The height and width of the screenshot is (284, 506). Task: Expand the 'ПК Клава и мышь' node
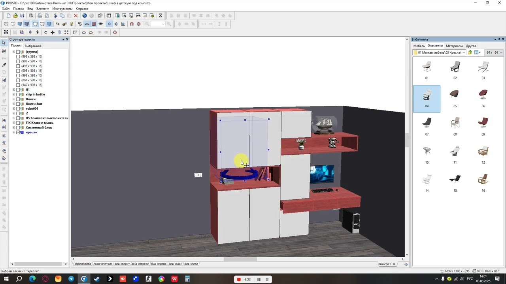point(14,123)
